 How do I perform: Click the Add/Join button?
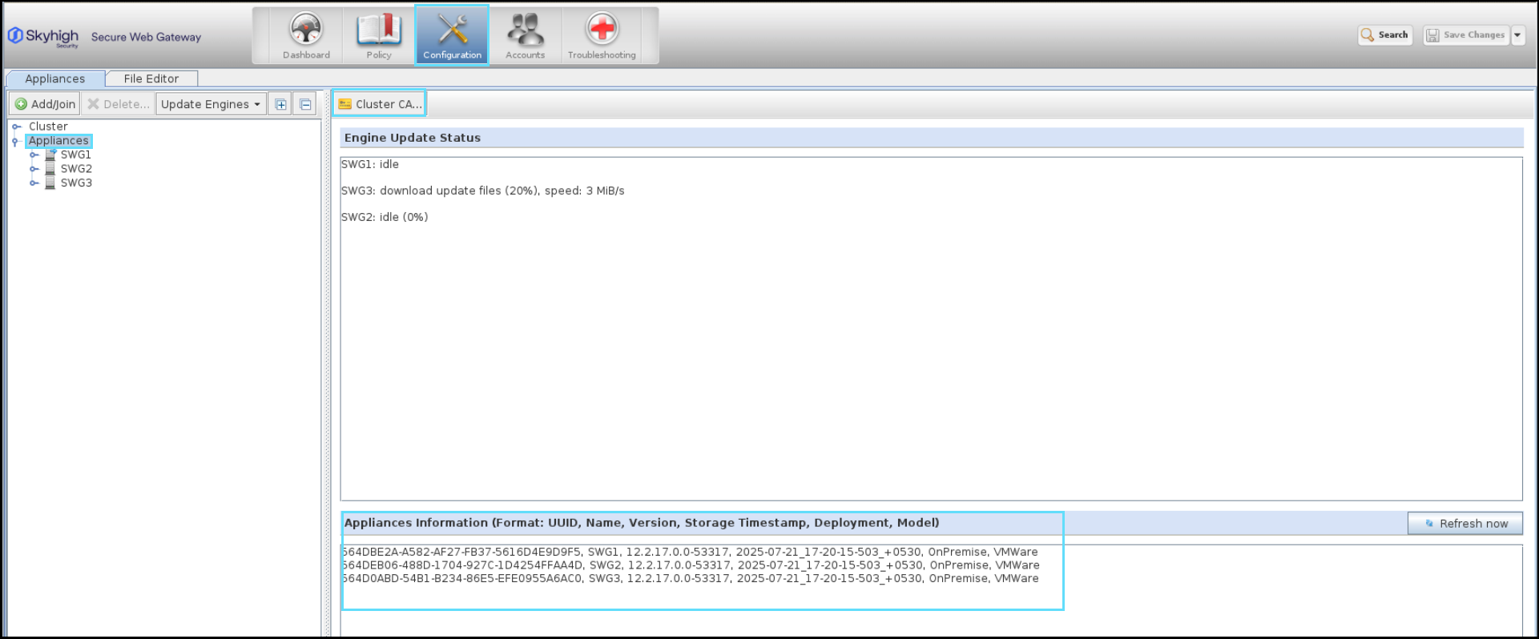coord(45,104)
